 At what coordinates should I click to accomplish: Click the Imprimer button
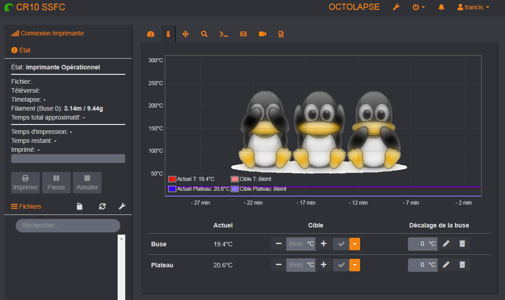click(25, 183)
